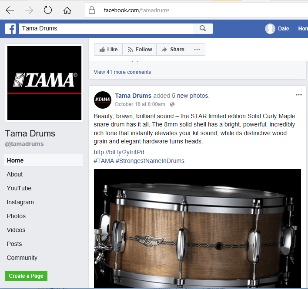
Task: Open the browser home icon
Action: [x=67, y=10]
